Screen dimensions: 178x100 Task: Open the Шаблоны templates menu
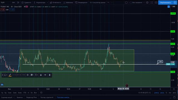68,2
